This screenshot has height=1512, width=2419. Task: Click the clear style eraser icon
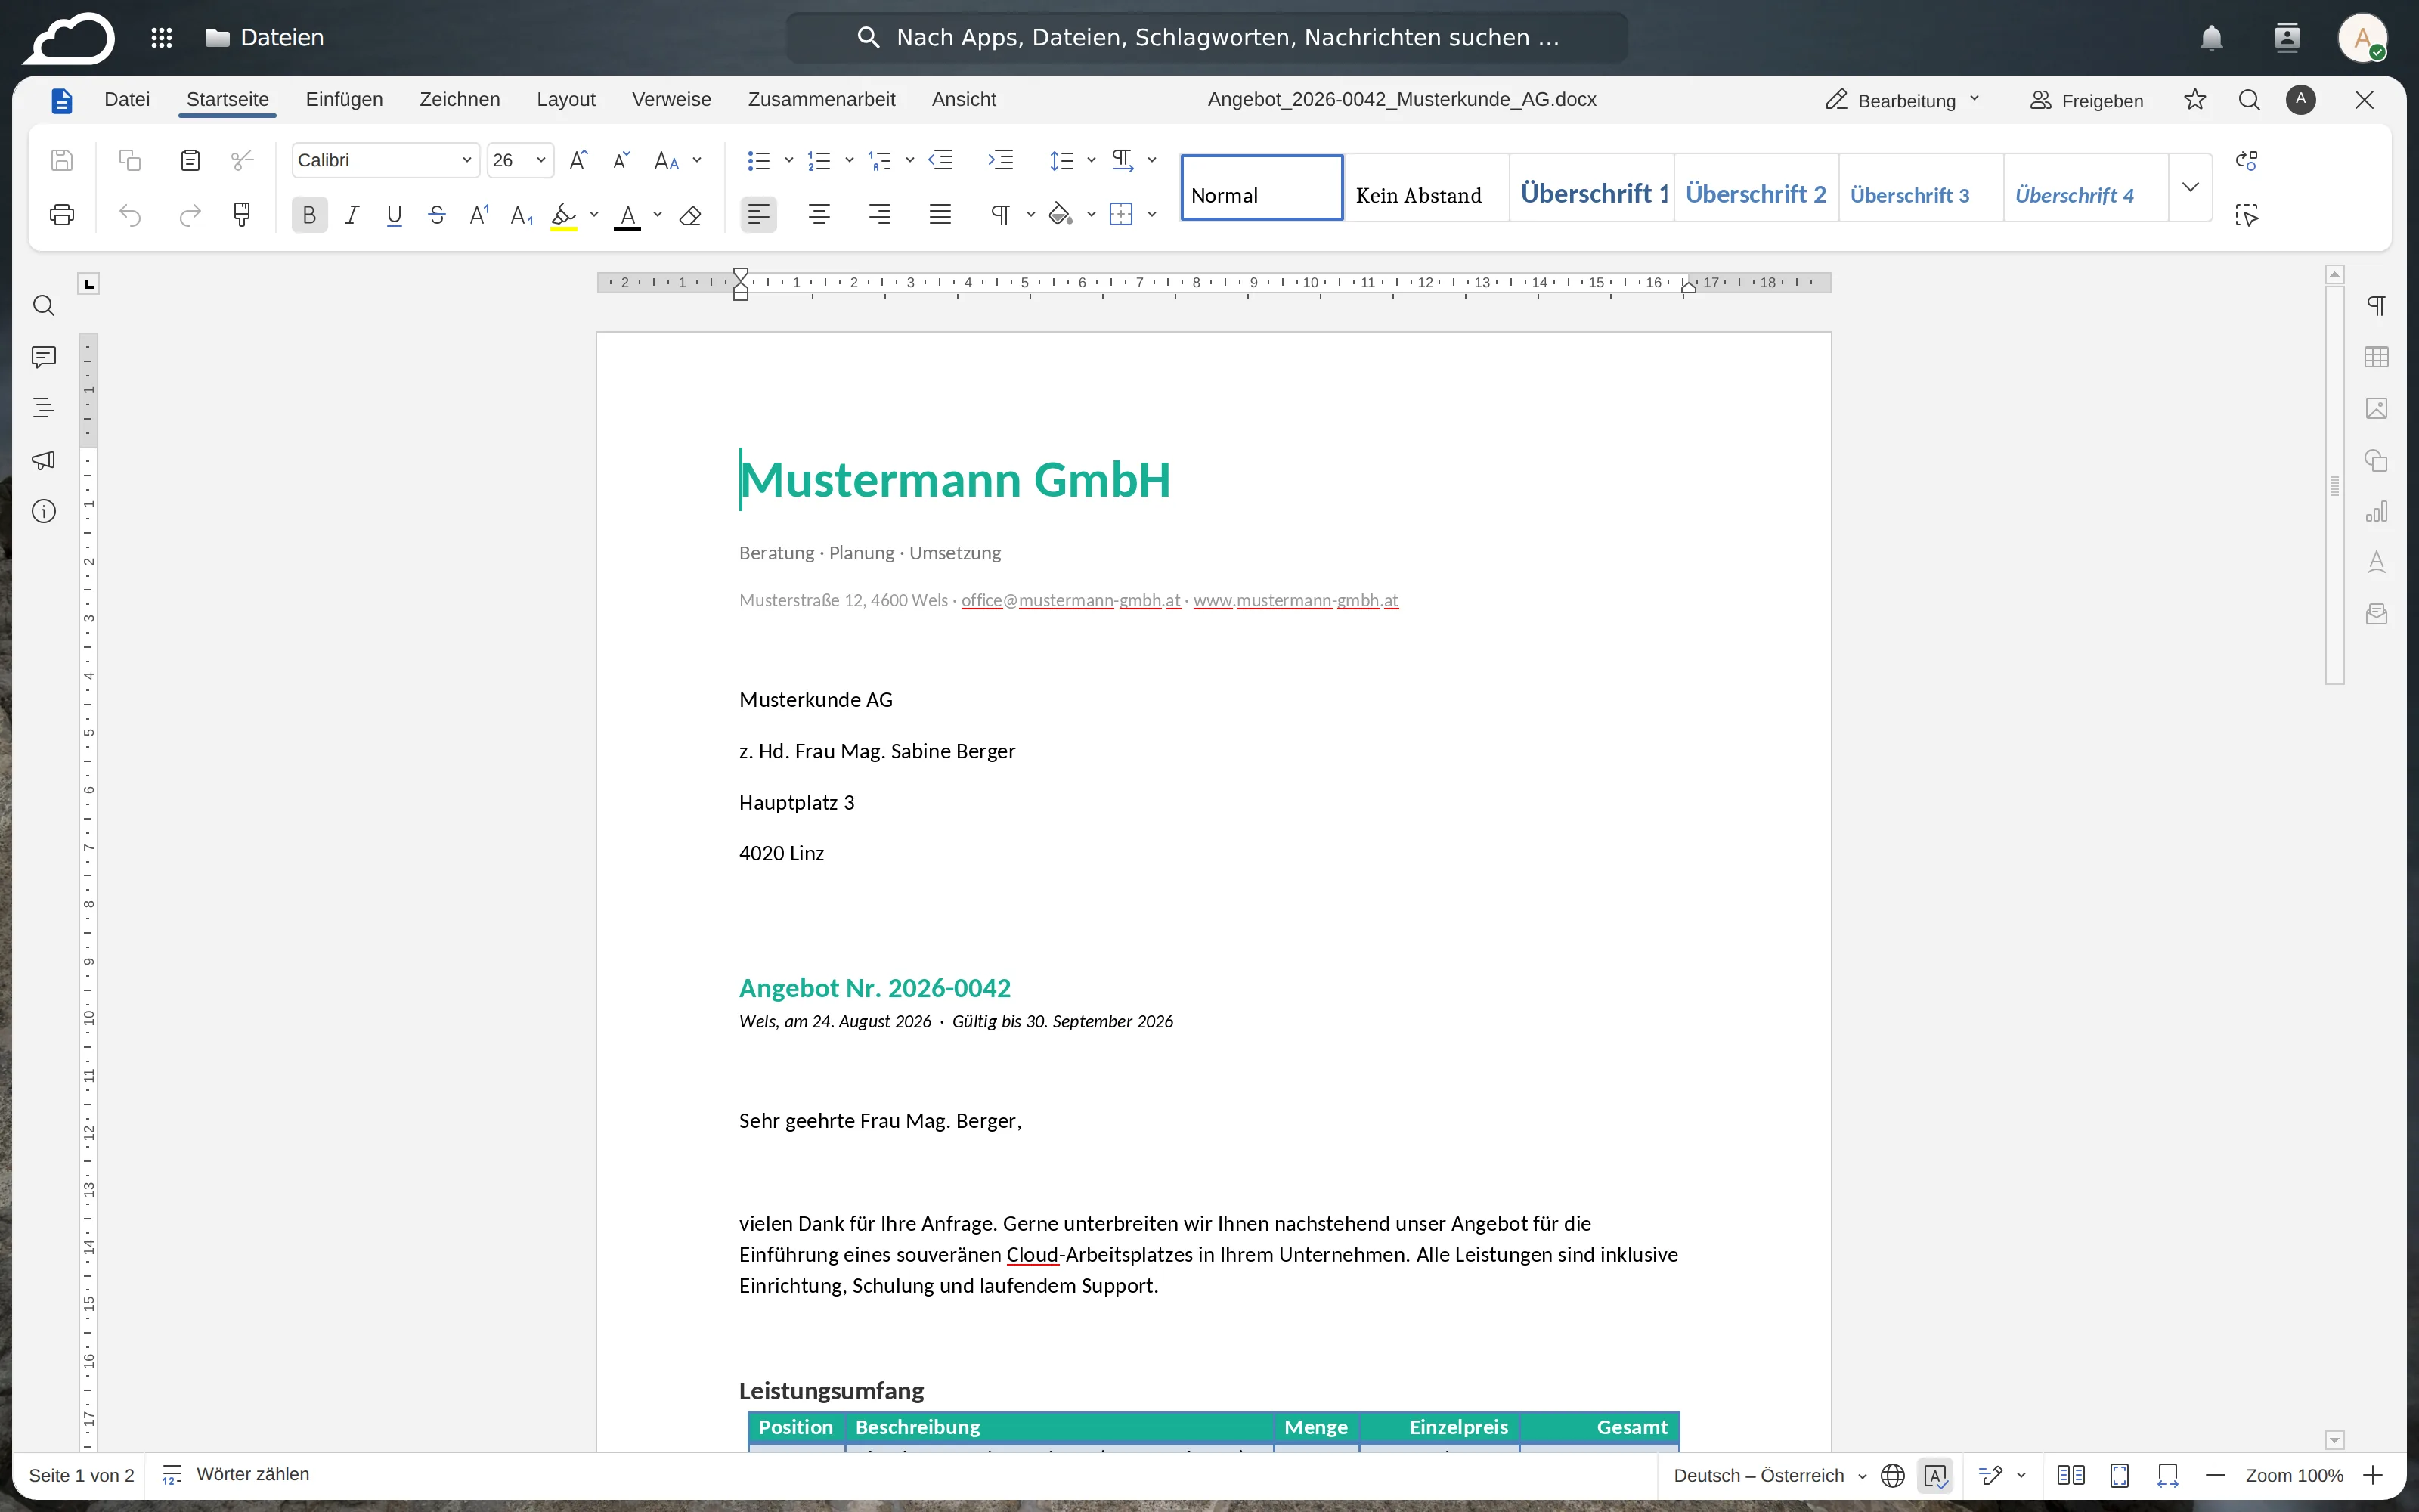[x=689, y=215]
